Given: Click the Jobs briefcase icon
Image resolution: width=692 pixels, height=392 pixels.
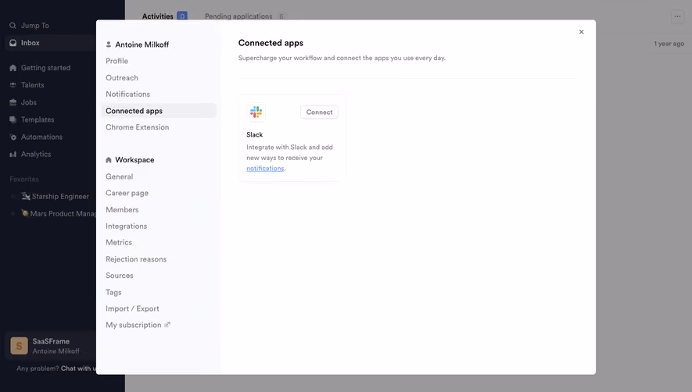Looking at the screenshot, I should [13, 102].
